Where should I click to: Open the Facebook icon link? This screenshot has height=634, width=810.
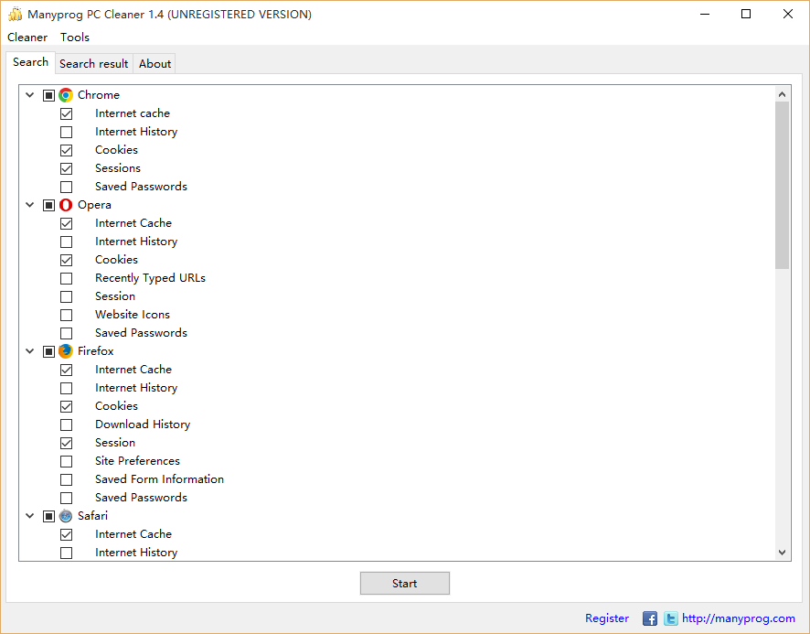click(x=650, y=618)
